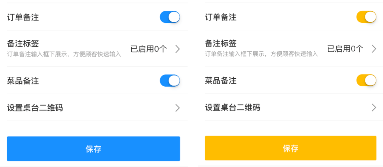Click 订单备注 label text in blue-themed panel
This screenshot has height=167, width=383.
(x=23, y=18)
